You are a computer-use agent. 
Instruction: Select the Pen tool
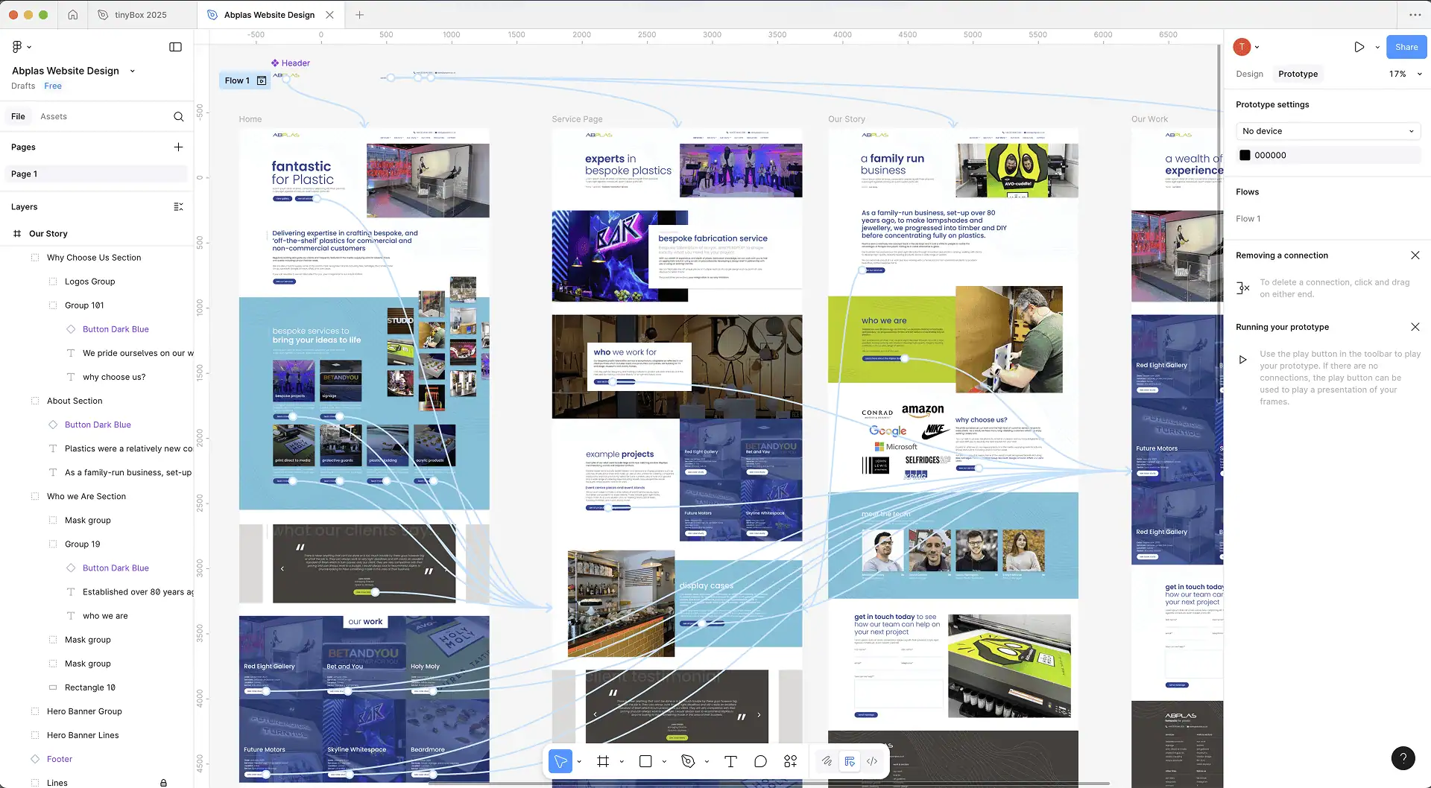pos(688,761)
